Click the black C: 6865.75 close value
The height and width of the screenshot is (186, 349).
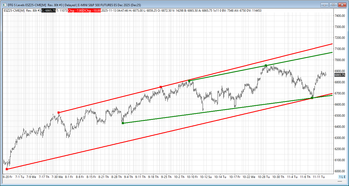49,10
